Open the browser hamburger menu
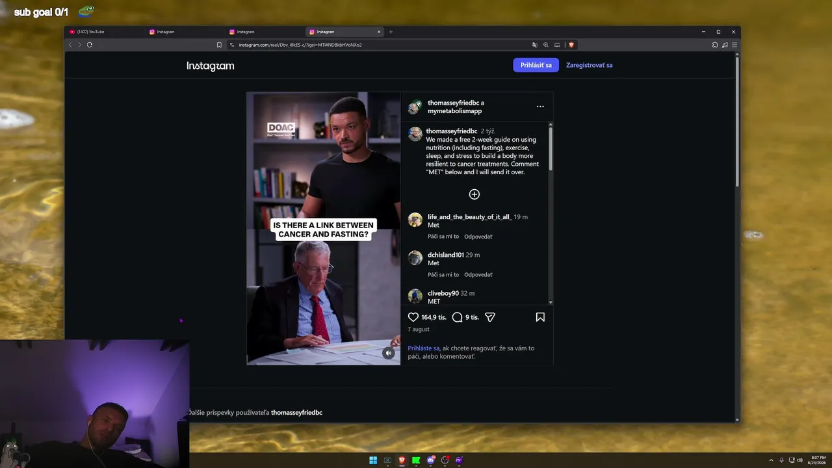This screenshot has height=468, width=832. click(x=734, y=45)
